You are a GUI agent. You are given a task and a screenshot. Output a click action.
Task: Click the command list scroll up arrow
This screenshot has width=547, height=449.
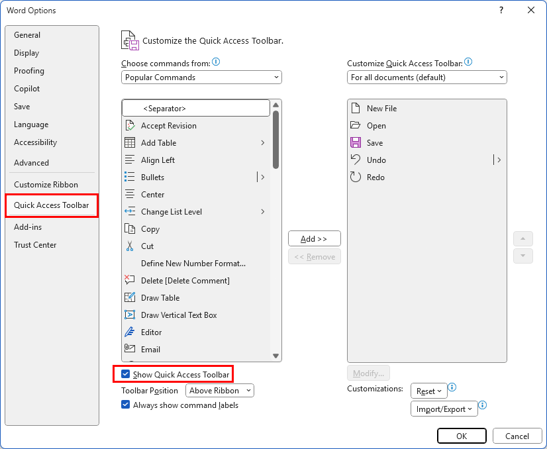pos(275,105)
